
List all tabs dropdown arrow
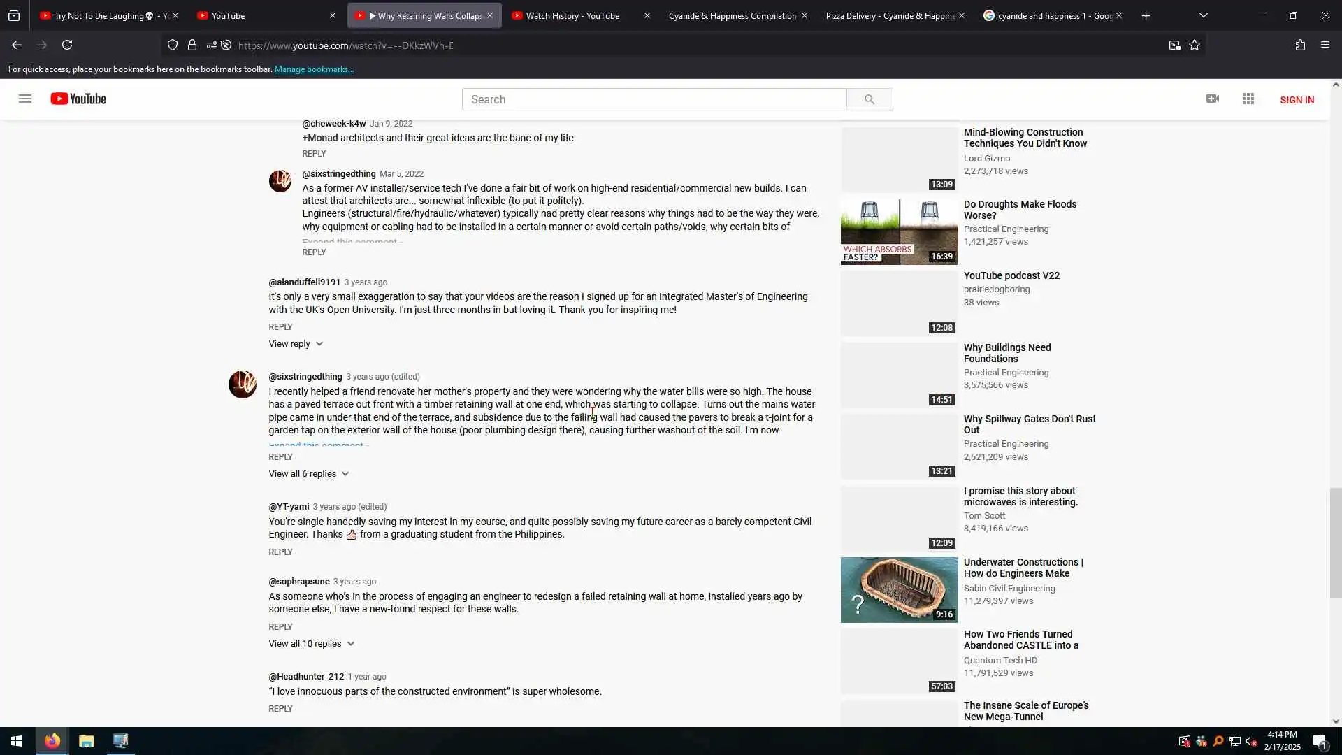[x=1204, y=15]
